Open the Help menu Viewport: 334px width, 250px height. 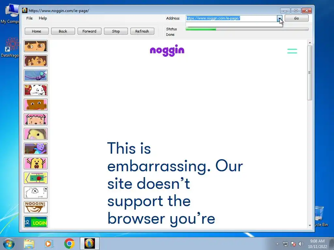(x=43, y=18)
